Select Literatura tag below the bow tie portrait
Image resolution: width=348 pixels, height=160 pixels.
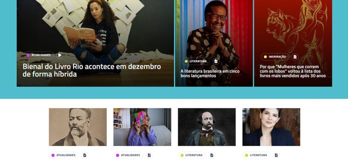coord(192,155)
